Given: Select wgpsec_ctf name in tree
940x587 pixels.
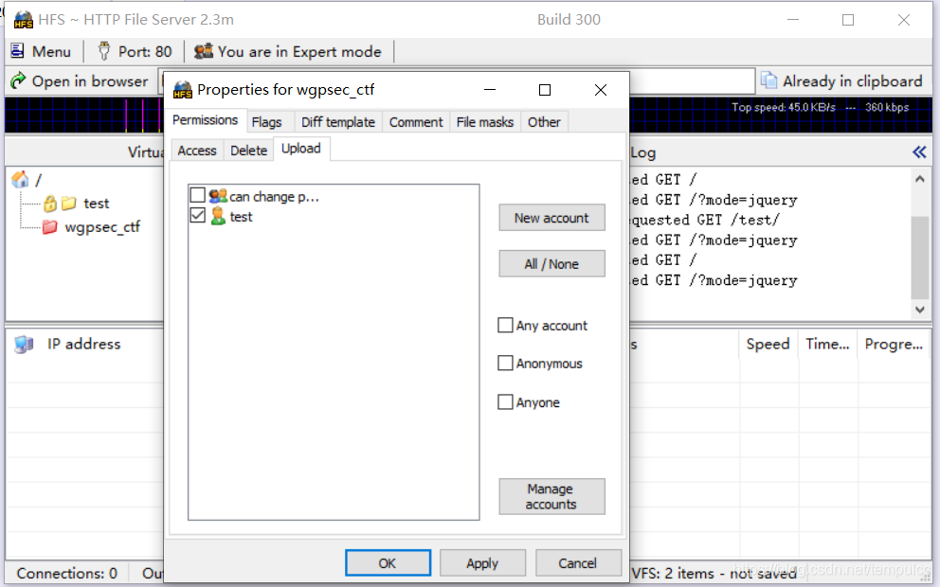Looking at the screenshot, I should [x=102, y=227].
